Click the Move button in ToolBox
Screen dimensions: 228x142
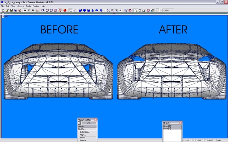82,138
